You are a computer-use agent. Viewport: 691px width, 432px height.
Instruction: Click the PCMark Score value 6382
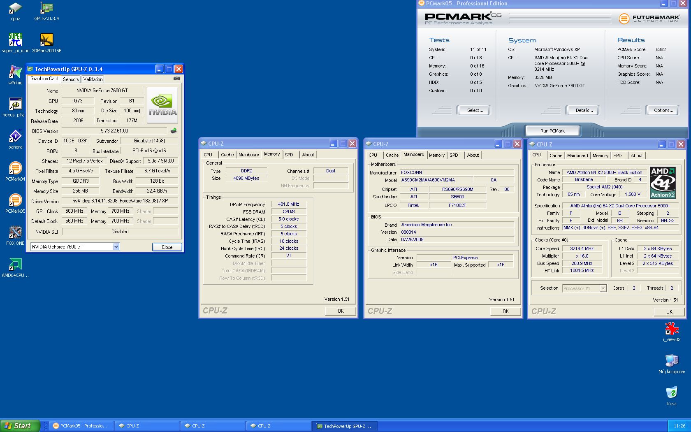[661, 49]
